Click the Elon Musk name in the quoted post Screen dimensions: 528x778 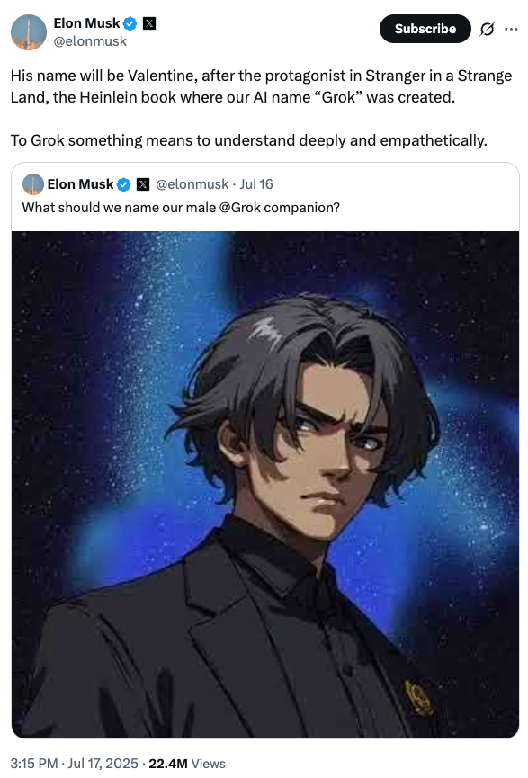click(80, 184)
